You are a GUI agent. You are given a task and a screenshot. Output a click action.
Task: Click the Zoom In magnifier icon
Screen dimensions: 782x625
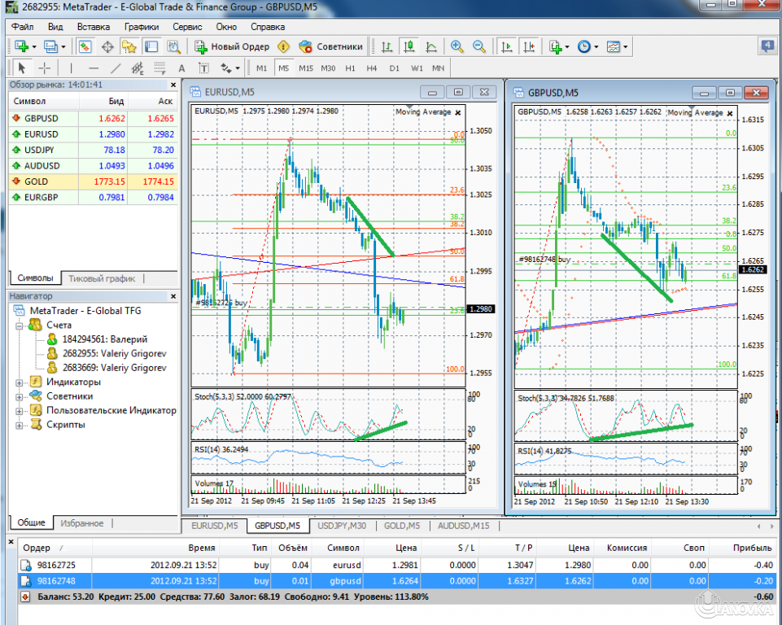point(456,46)
